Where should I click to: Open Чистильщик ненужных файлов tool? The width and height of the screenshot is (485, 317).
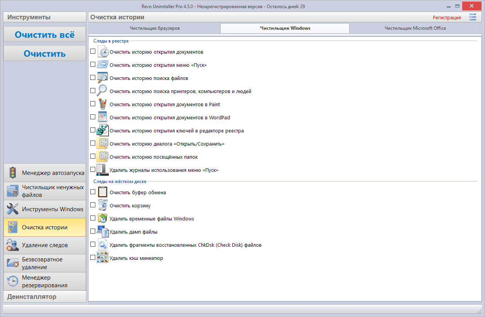(x=45, y=191)
